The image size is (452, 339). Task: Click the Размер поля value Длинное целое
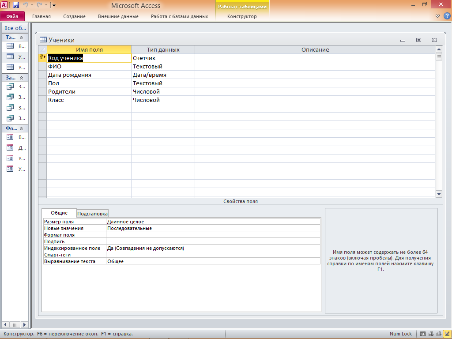coord(213,222)
